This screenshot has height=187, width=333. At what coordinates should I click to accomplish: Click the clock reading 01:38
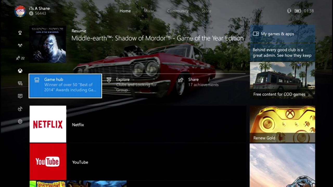[309, 11]
